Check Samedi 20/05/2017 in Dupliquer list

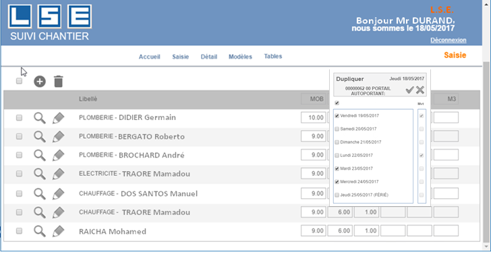[337, 129]
